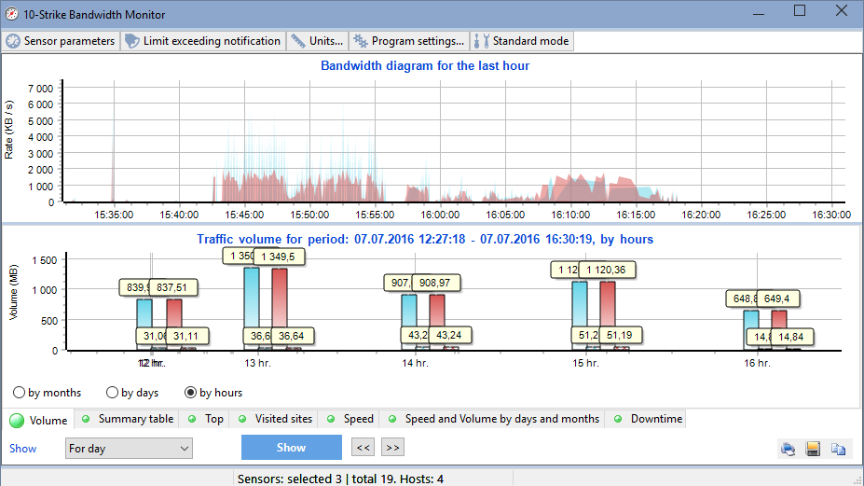This screenshot has width=864, height=486.
Task: Switch to Standard mode
Action: pos(521,41)
